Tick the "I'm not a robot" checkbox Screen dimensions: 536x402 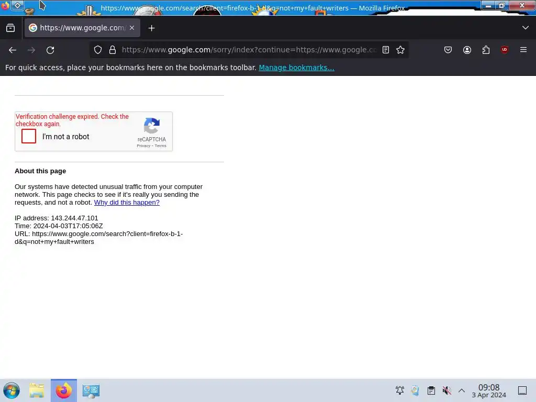coord(29,136)
